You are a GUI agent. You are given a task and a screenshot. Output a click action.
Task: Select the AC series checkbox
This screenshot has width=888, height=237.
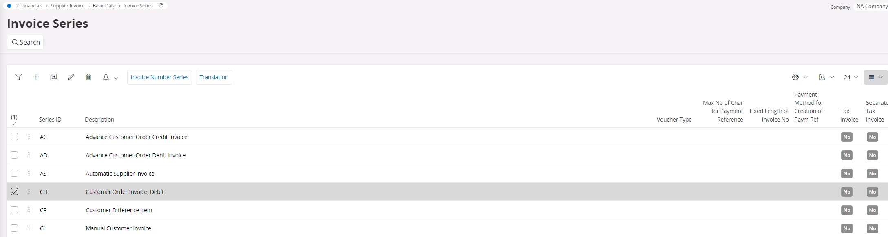pyautogui.click(x=14, y=137)
